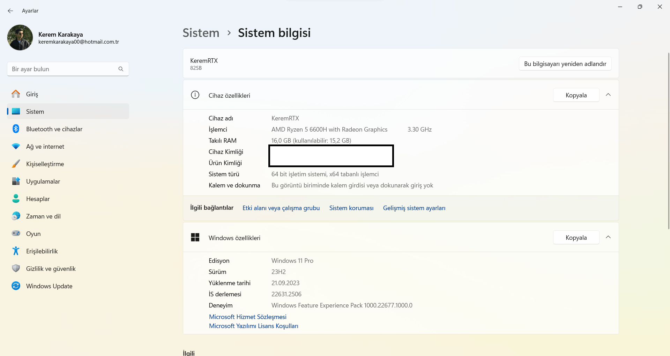This screenshot has height=356, width=670.
Task: Open Hesaplar settings page
Action: click(x=68, y=199)
